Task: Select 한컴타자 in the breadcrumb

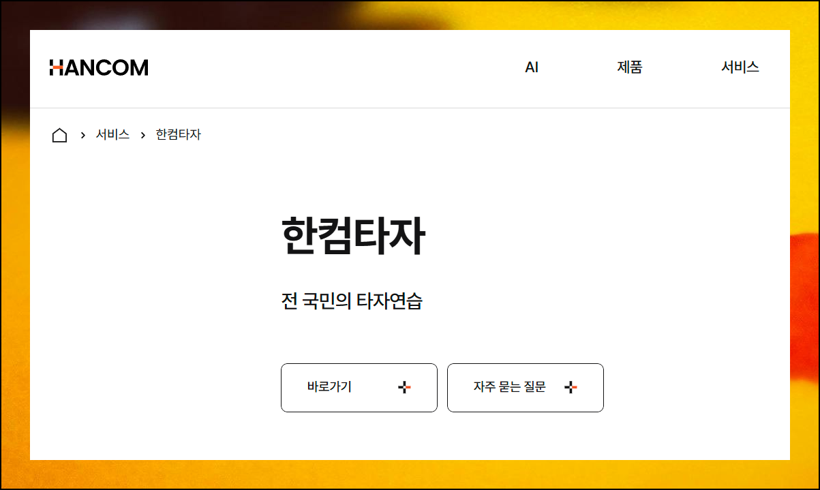Action: pyautogui.click(x=179, y=135)
